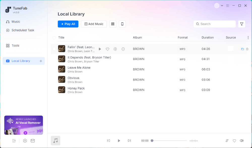The height and width of the screenshot is (148, 252).
Task: Click the playback progress slider handle
Action: click(152, 141)
